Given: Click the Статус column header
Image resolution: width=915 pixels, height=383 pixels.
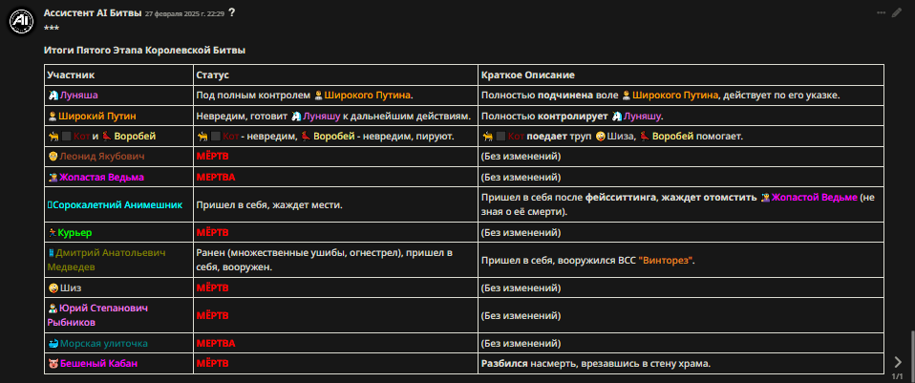Looking at the screenshot, I should [x=213, y=75].
